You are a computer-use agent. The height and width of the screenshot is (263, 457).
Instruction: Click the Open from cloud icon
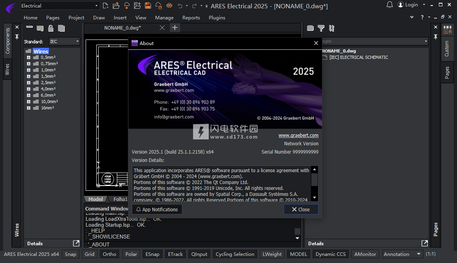tap(127, 6)
